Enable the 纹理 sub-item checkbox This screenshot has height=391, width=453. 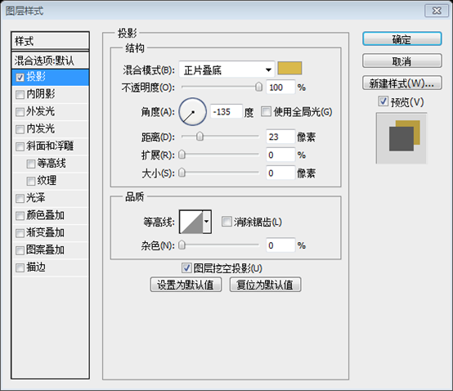coord(31,182)
